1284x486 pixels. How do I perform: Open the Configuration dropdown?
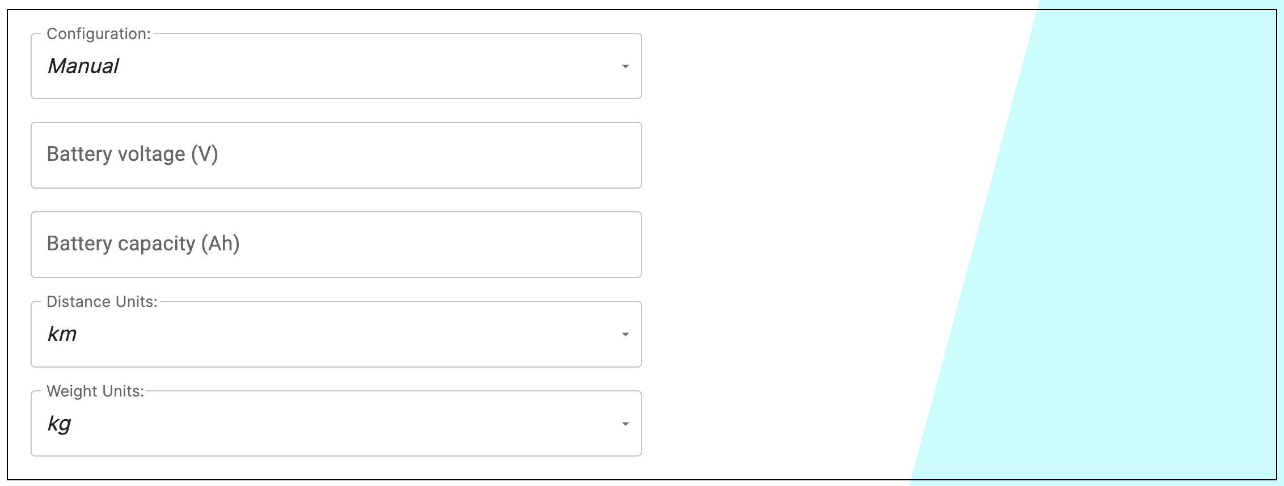pos(336,66)
